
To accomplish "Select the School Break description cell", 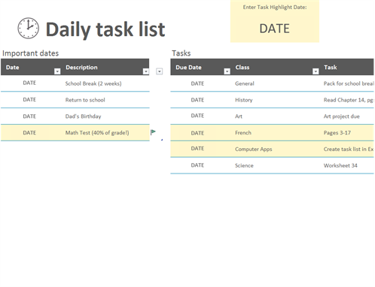I will [93, 83].
